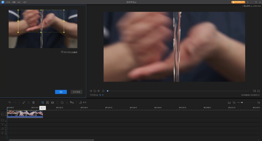Viewport: 262px width, 141px height.
Task: Open the ヘルプ menu
Action: (x=25, y=2)
